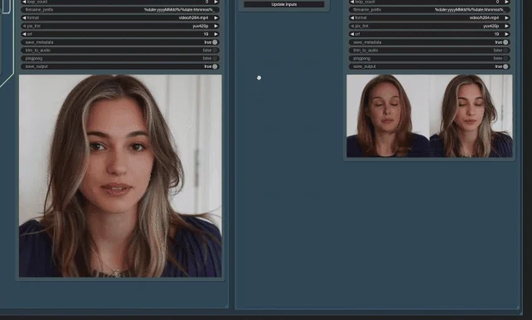This screenshot has height=320, width=532.
Task: Click crf value 19 in side-by-side preview node
Action: coord(496,34)
